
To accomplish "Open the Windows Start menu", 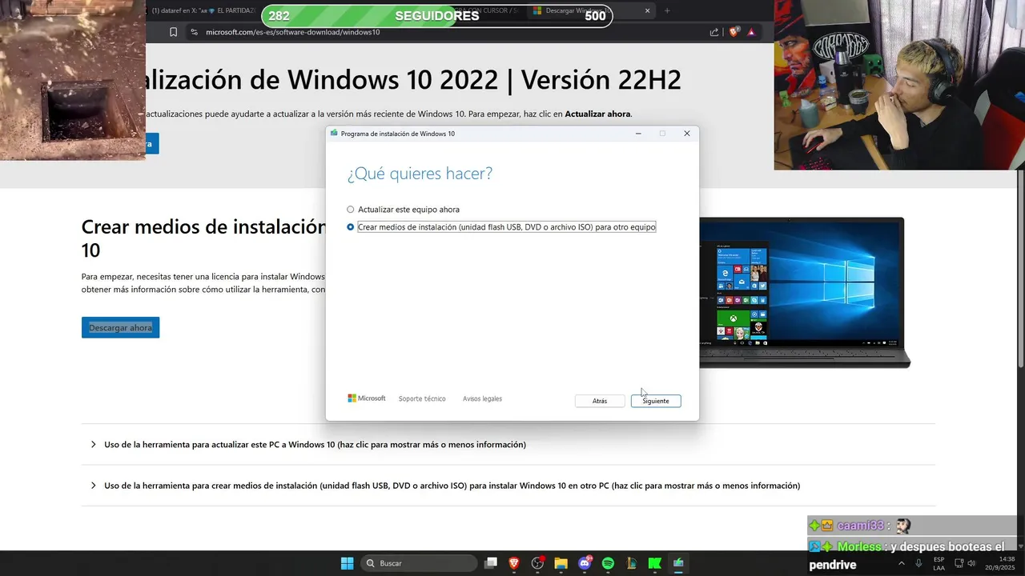I will coord(347,563).
